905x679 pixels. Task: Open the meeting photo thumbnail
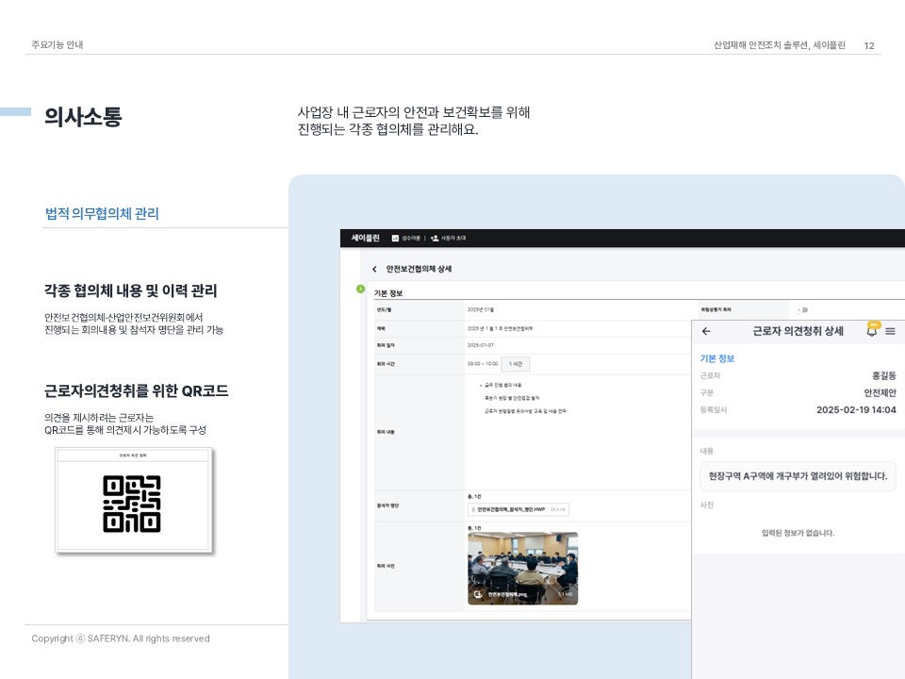(x=522, y=566)
